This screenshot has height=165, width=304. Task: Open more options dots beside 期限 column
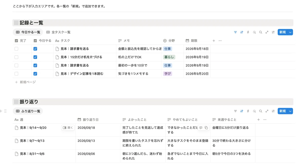[x=220, y=41]
